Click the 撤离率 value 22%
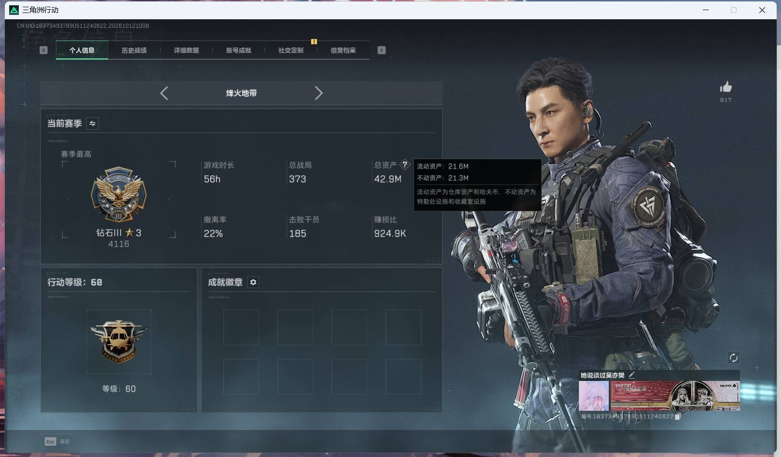The image size is (781, 457). [x=213, y=234]
